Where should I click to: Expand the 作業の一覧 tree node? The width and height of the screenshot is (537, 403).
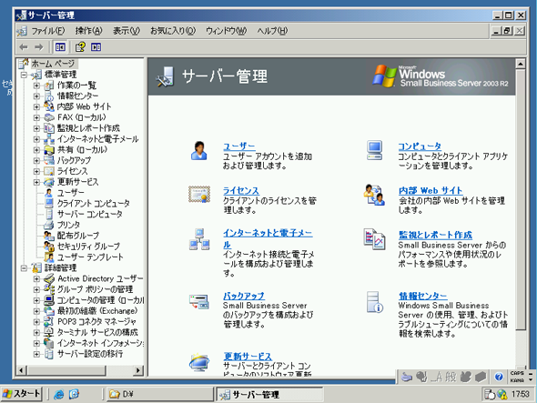click(36, 86)
